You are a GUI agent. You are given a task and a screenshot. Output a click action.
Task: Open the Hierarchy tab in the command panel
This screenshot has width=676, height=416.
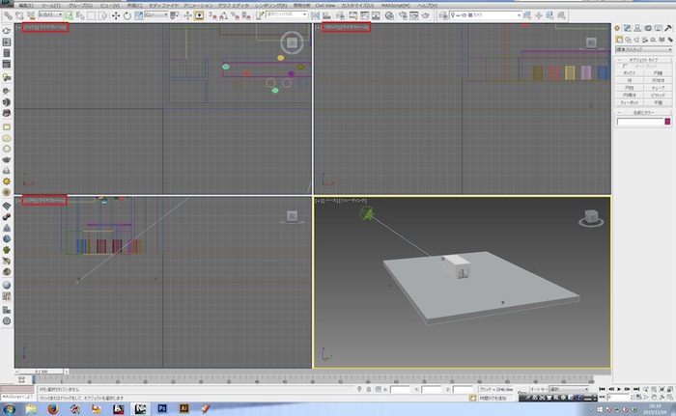coord(637,28)
